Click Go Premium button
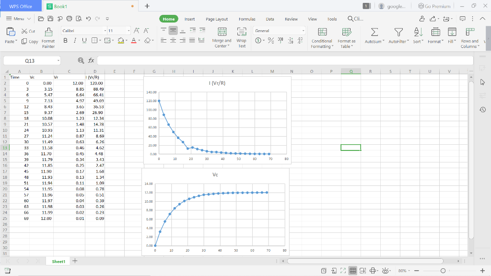The height and width of the screenshot is (276, 491). click(434, 6)
